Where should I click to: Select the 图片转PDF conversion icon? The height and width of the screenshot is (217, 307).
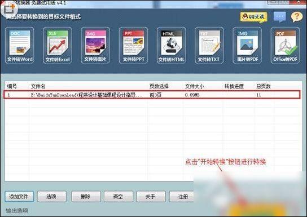[247, 45]
